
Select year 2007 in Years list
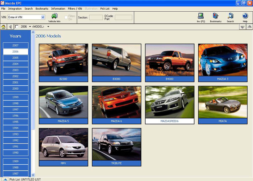coord(15,45)
